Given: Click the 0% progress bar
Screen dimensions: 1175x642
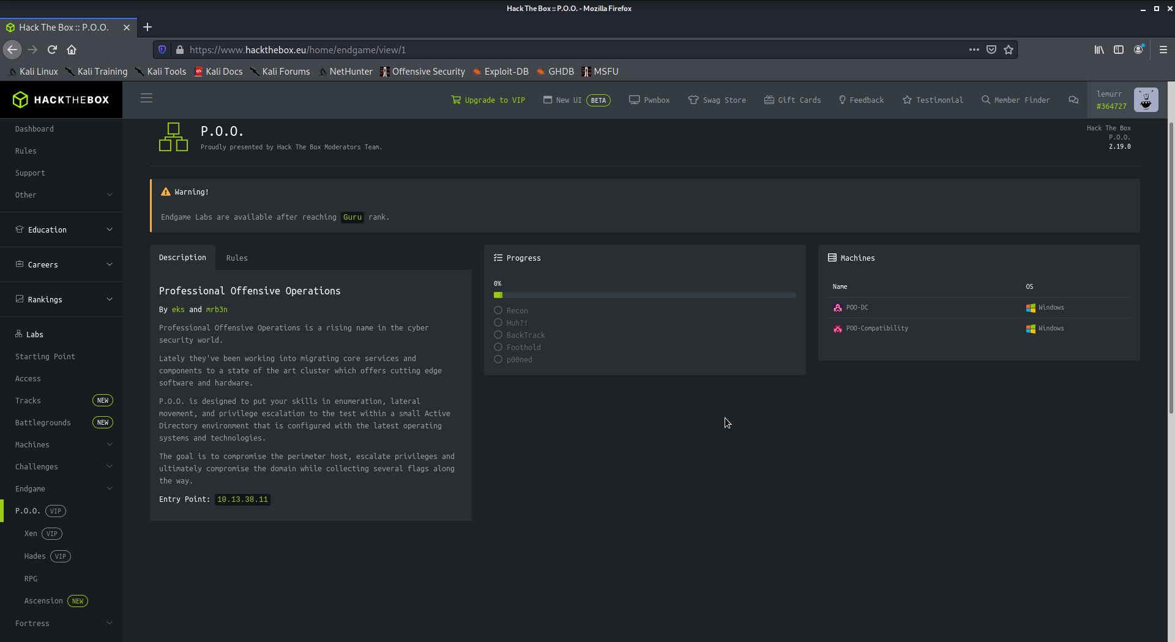Looking at the screenshot, I should pyautogui.click(x=645, y=295).
